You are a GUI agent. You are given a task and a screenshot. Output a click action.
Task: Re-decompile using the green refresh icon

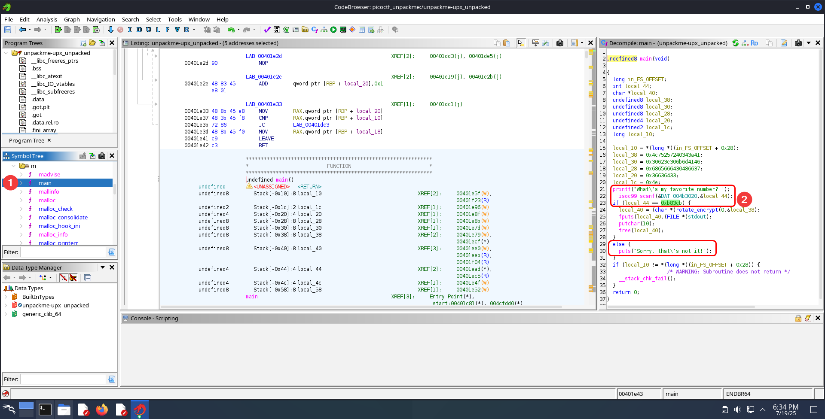[x=736, y=43]
